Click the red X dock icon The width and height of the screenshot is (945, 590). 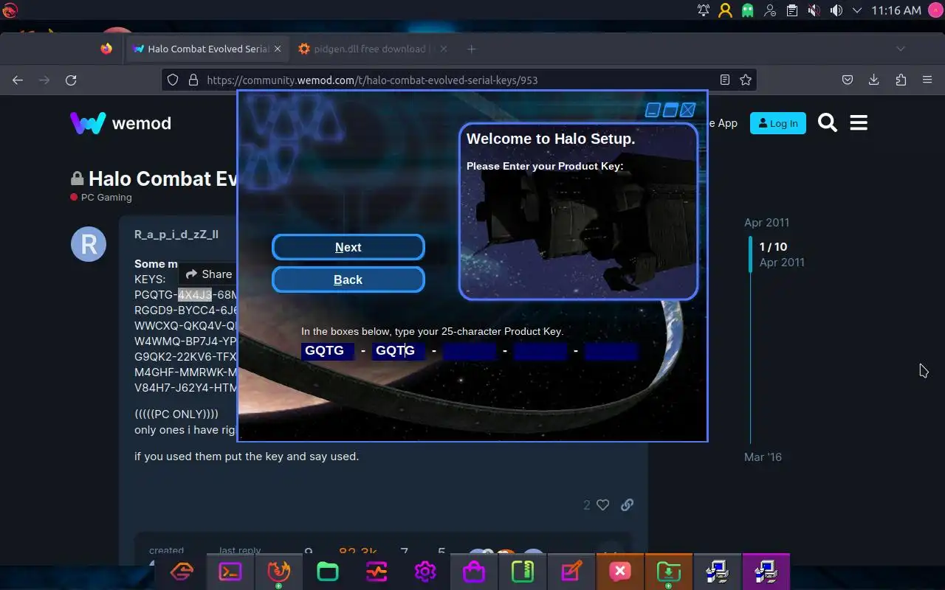coord(620,572)
